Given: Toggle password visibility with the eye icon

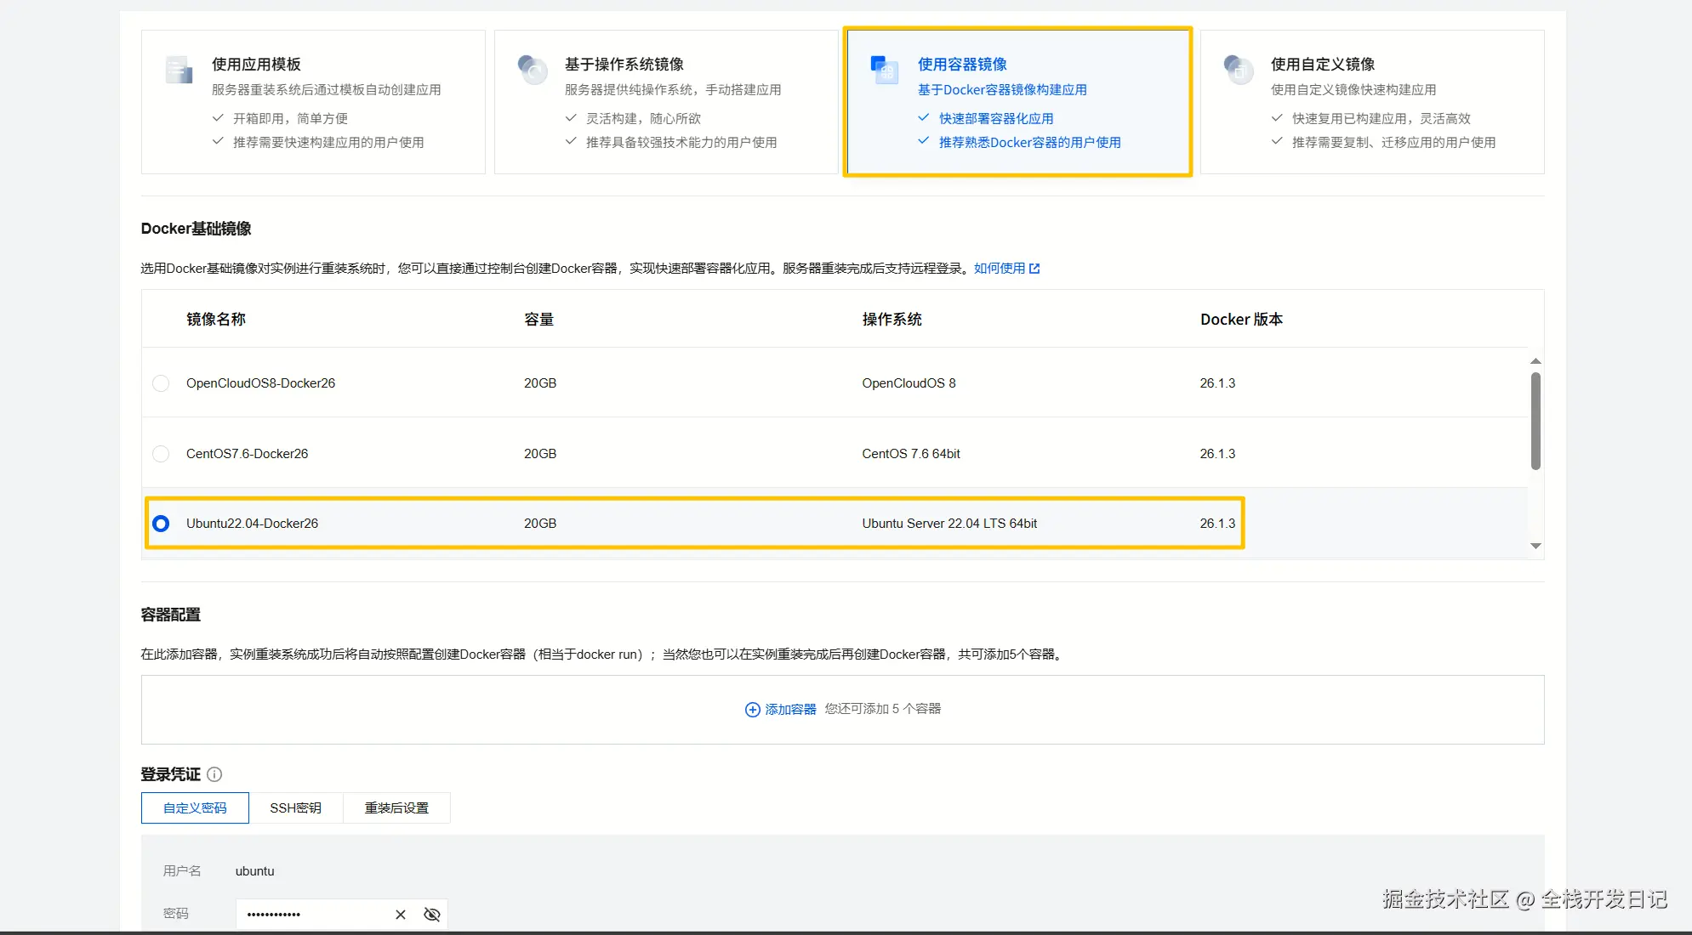Looking at the screenshot, I should tap(432, 915).
